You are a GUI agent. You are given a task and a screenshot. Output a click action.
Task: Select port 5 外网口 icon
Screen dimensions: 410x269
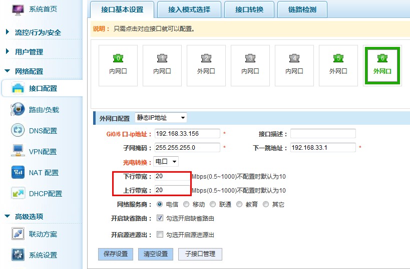(x=338, y=58)
